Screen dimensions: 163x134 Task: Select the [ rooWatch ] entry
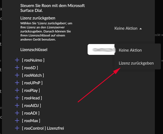click(33, 75)
